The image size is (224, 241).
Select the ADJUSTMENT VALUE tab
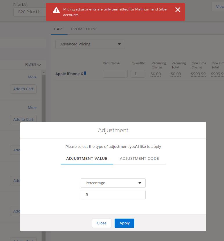click(87, 158)
